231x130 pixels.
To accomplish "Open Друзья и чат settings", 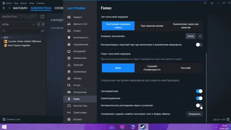I will click(80, 24).
